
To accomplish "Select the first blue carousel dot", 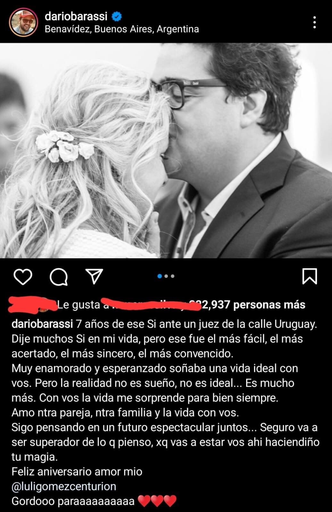I will point(160,276).
